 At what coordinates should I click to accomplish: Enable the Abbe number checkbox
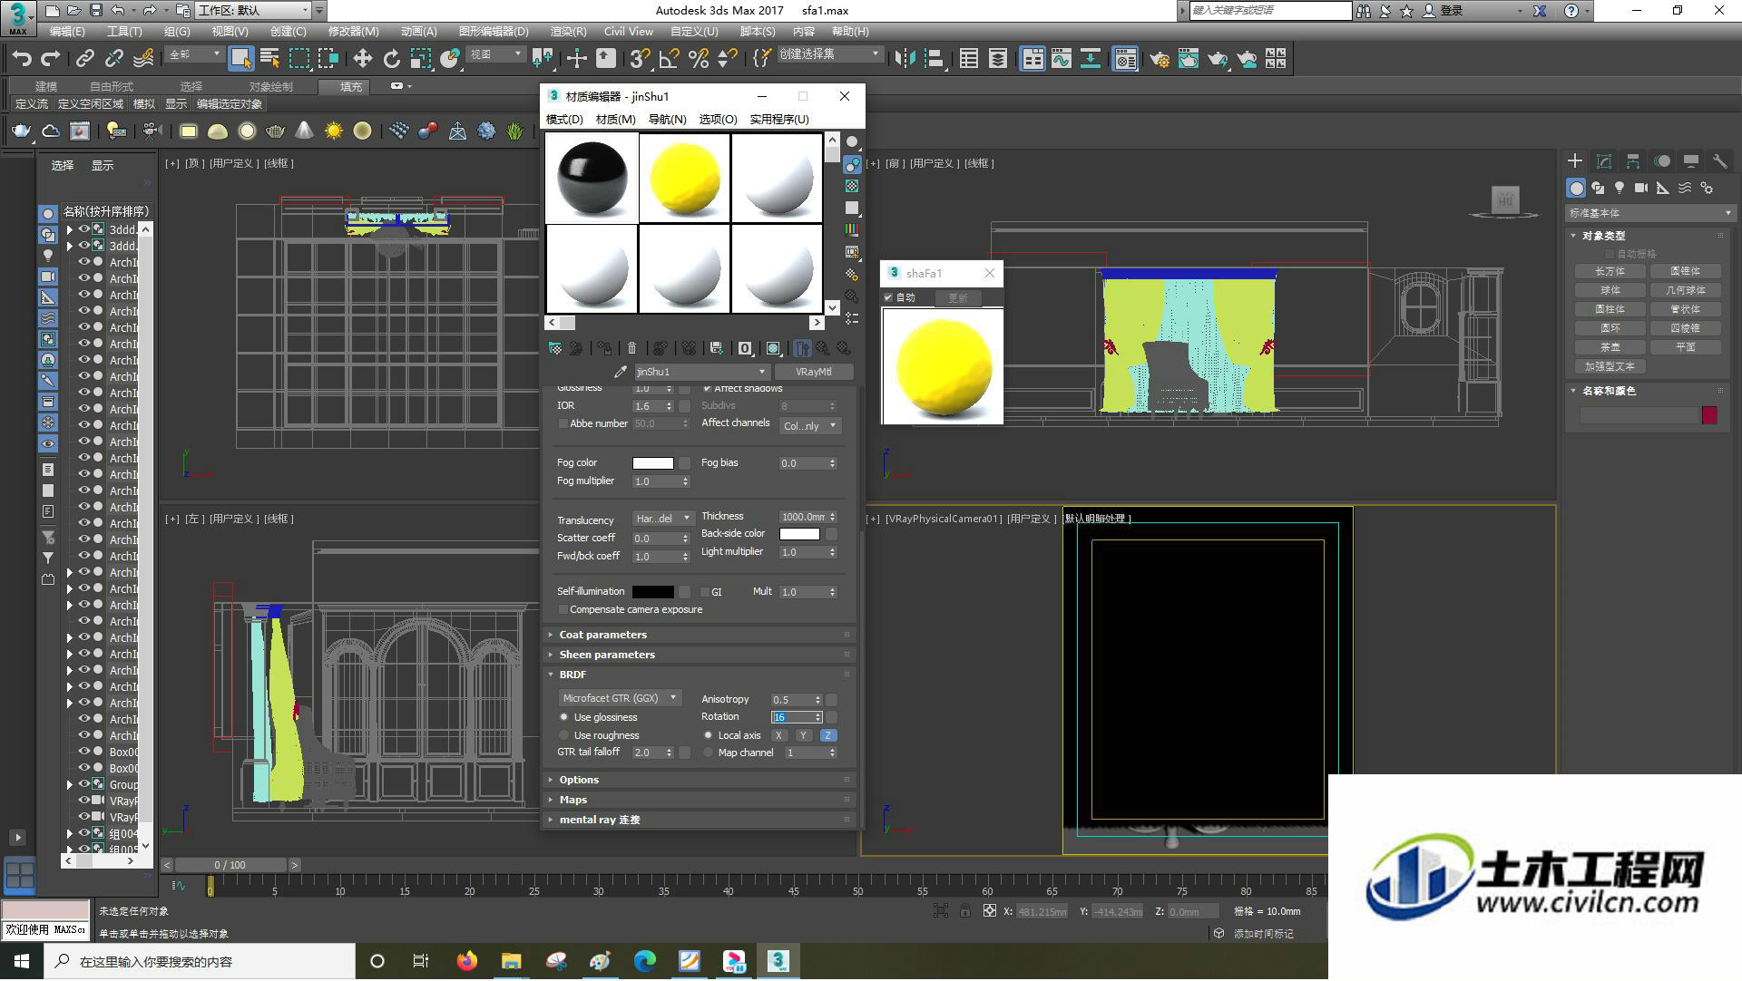click(x=563, y=423)
